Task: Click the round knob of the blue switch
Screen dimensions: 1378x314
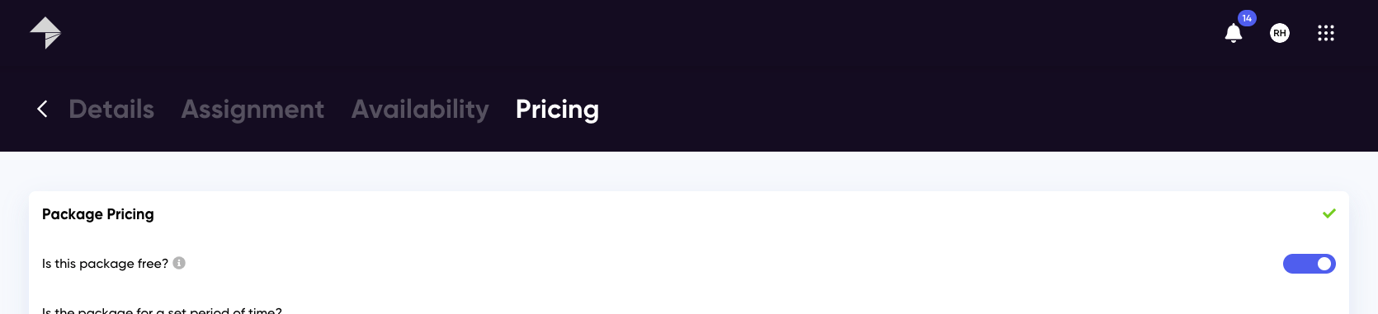Action: click(x=1324, y=264)
